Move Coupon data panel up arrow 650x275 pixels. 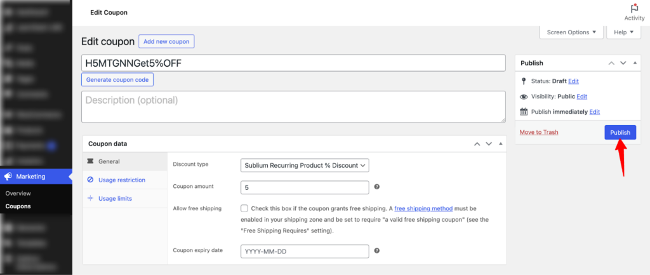coord(477,144)
